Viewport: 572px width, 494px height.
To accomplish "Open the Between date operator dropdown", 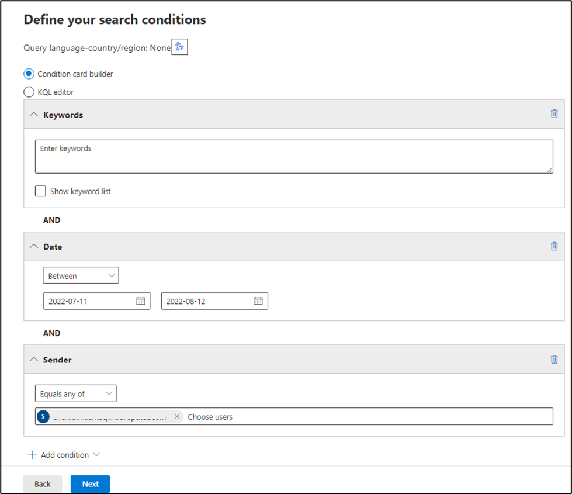I will 81,275.
